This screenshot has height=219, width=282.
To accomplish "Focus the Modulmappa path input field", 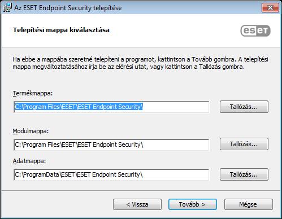I will coord(111,144).
